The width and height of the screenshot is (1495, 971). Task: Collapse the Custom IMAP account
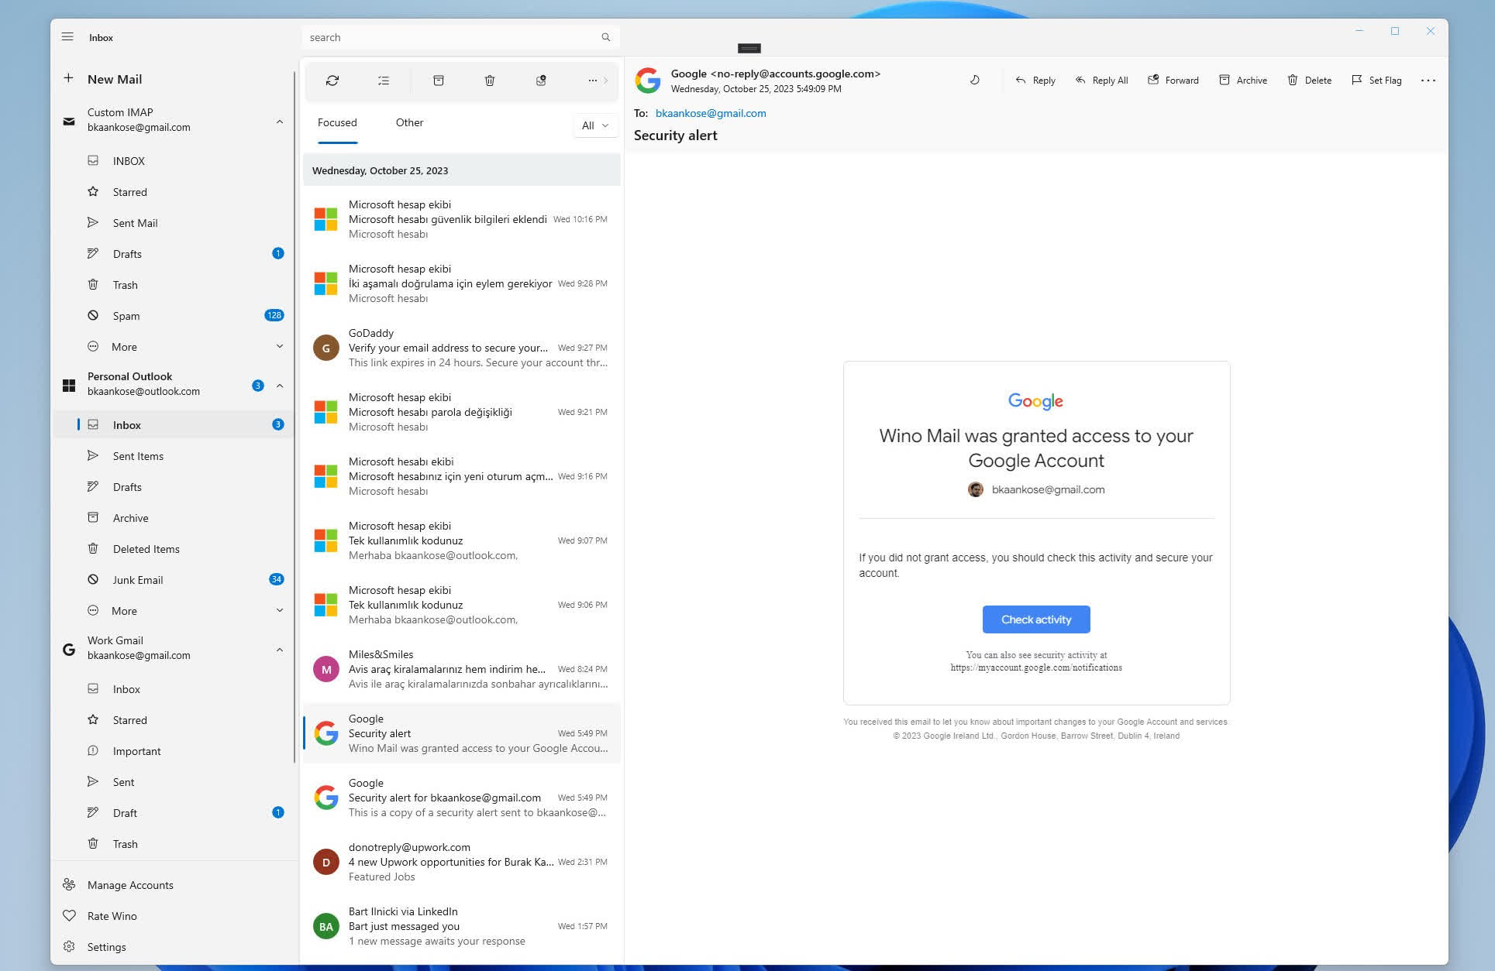(280, 122)
